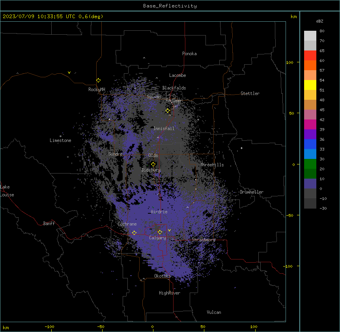Click the Base_Reflectivity title text
Viewport: 340px width, 332px height.
pos(170,6)
